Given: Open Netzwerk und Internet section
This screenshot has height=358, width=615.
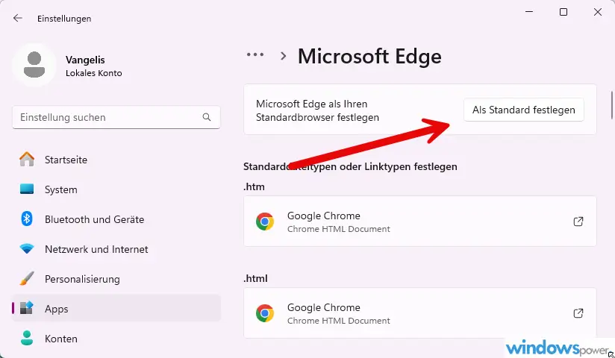Looking at the screenshot, I should pos(116,249).
